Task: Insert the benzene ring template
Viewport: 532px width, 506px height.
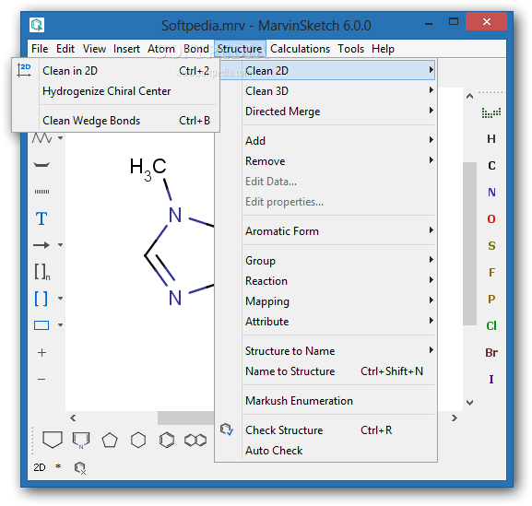Action: (x=167, y=440)
